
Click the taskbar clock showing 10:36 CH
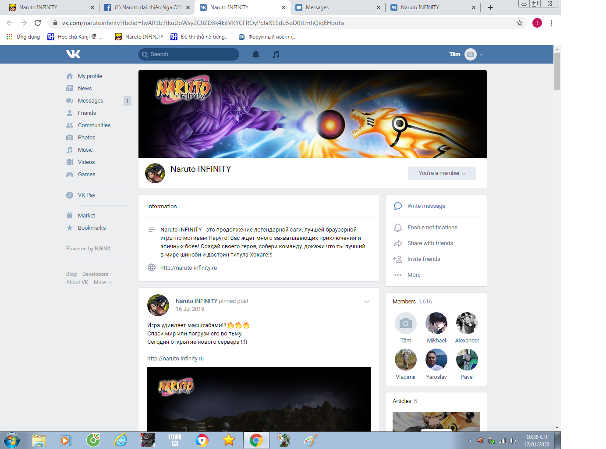pyautogui.click(x=536, y=441)
